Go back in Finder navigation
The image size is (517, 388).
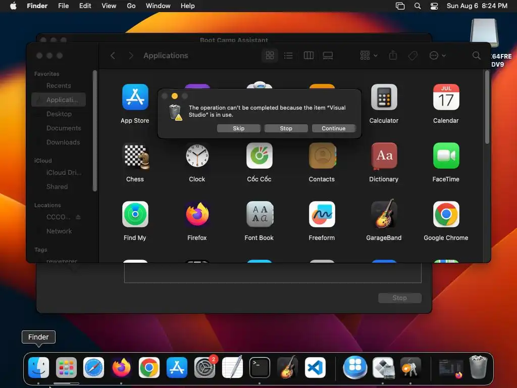click(113, 56)
